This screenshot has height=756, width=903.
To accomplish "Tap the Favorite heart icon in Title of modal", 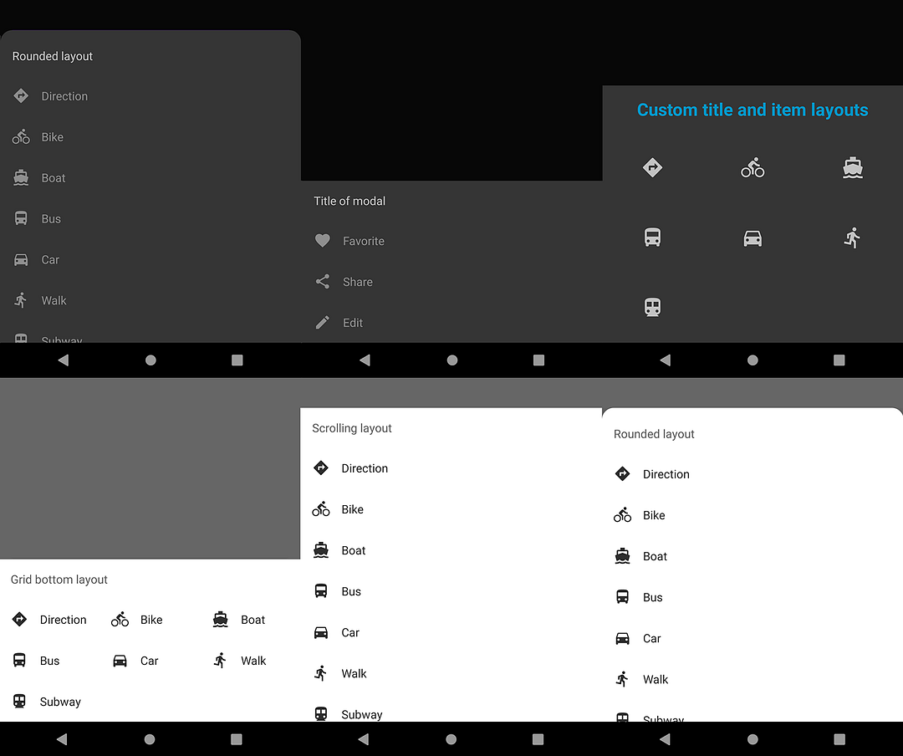I will click(322, 241).
